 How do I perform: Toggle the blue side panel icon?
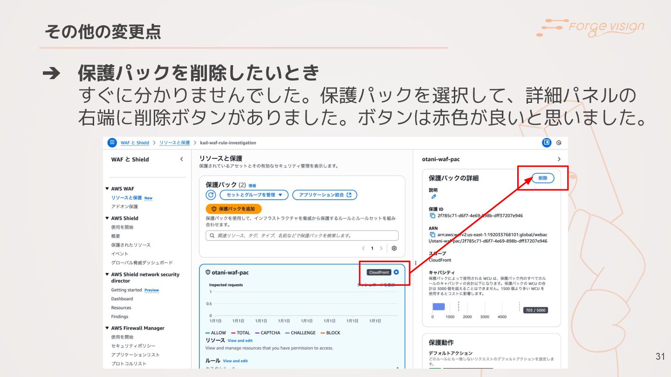click(x=547, y=142)
